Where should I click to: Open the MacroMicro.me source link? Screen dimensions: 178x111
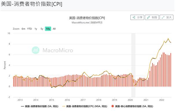coord(80,23)
